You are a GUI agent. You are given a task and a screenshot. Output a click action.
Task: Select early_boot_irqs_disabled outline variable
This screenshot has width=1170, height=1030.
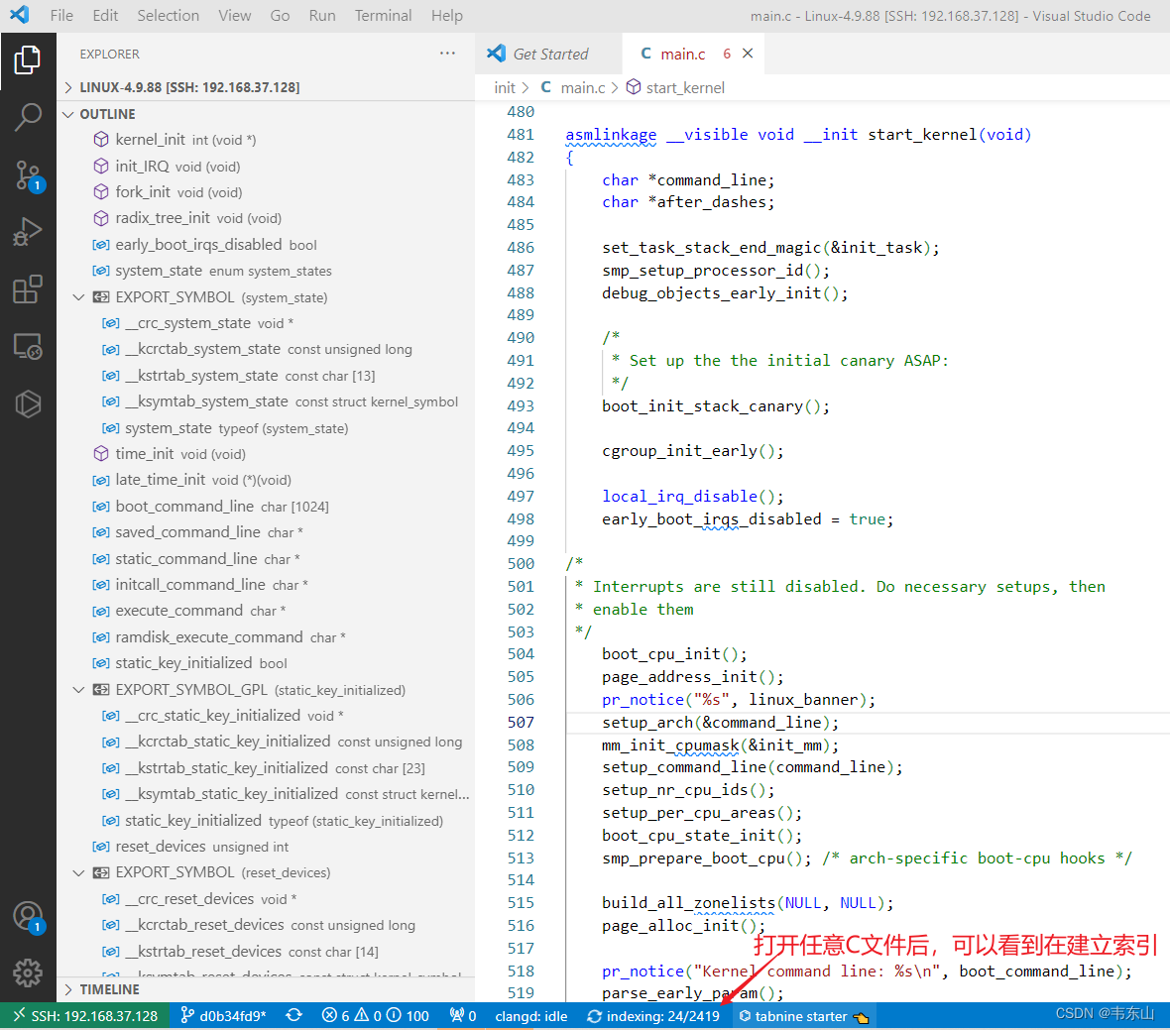[x=265, y=245]
